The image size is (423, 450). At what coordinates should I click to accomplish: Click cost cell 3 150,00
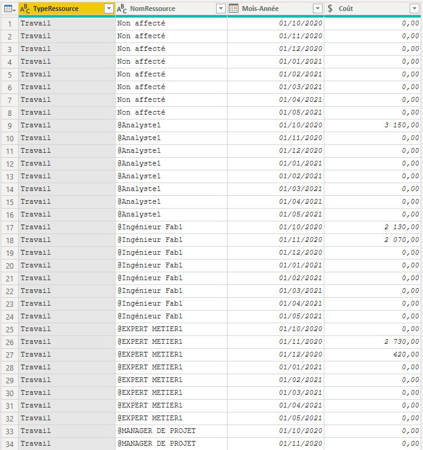402,125
